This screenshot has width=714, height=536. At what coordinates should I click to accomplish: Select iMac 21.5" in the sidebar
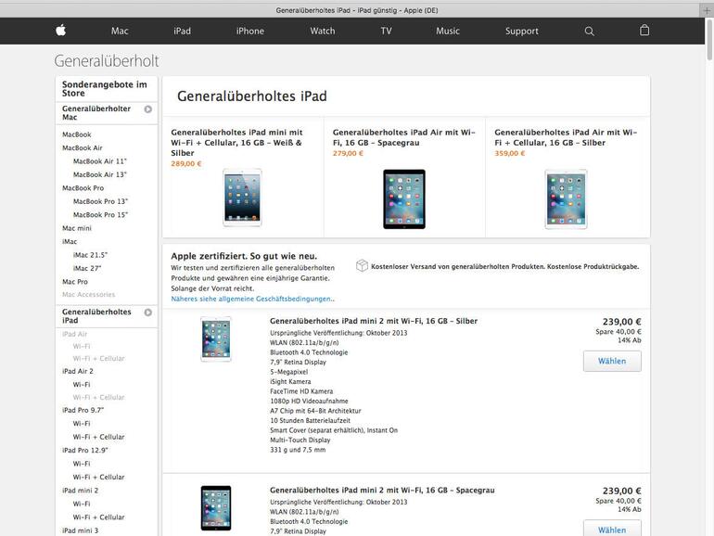(90, 255)
